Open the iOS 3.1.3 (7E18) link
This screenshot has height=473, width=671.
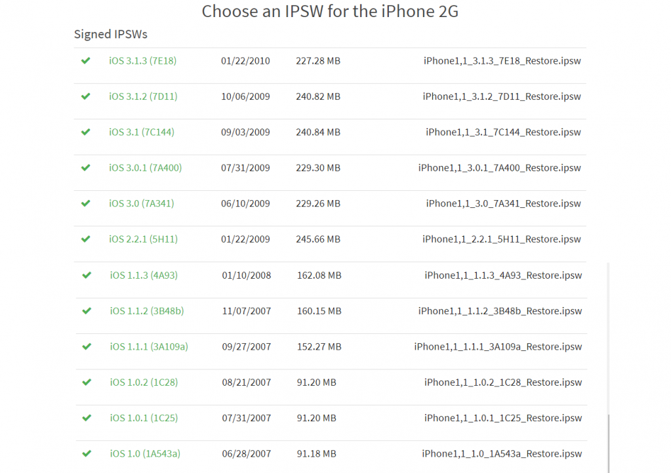click(142, 61)
